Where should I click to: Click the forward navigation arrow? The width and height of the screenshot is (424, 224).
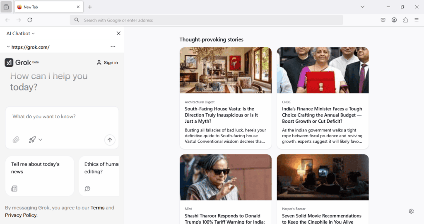(19, 20)
